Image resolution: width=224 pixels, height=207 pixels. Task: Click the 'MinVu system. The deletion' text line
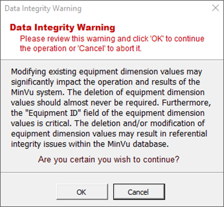point(108,93)
